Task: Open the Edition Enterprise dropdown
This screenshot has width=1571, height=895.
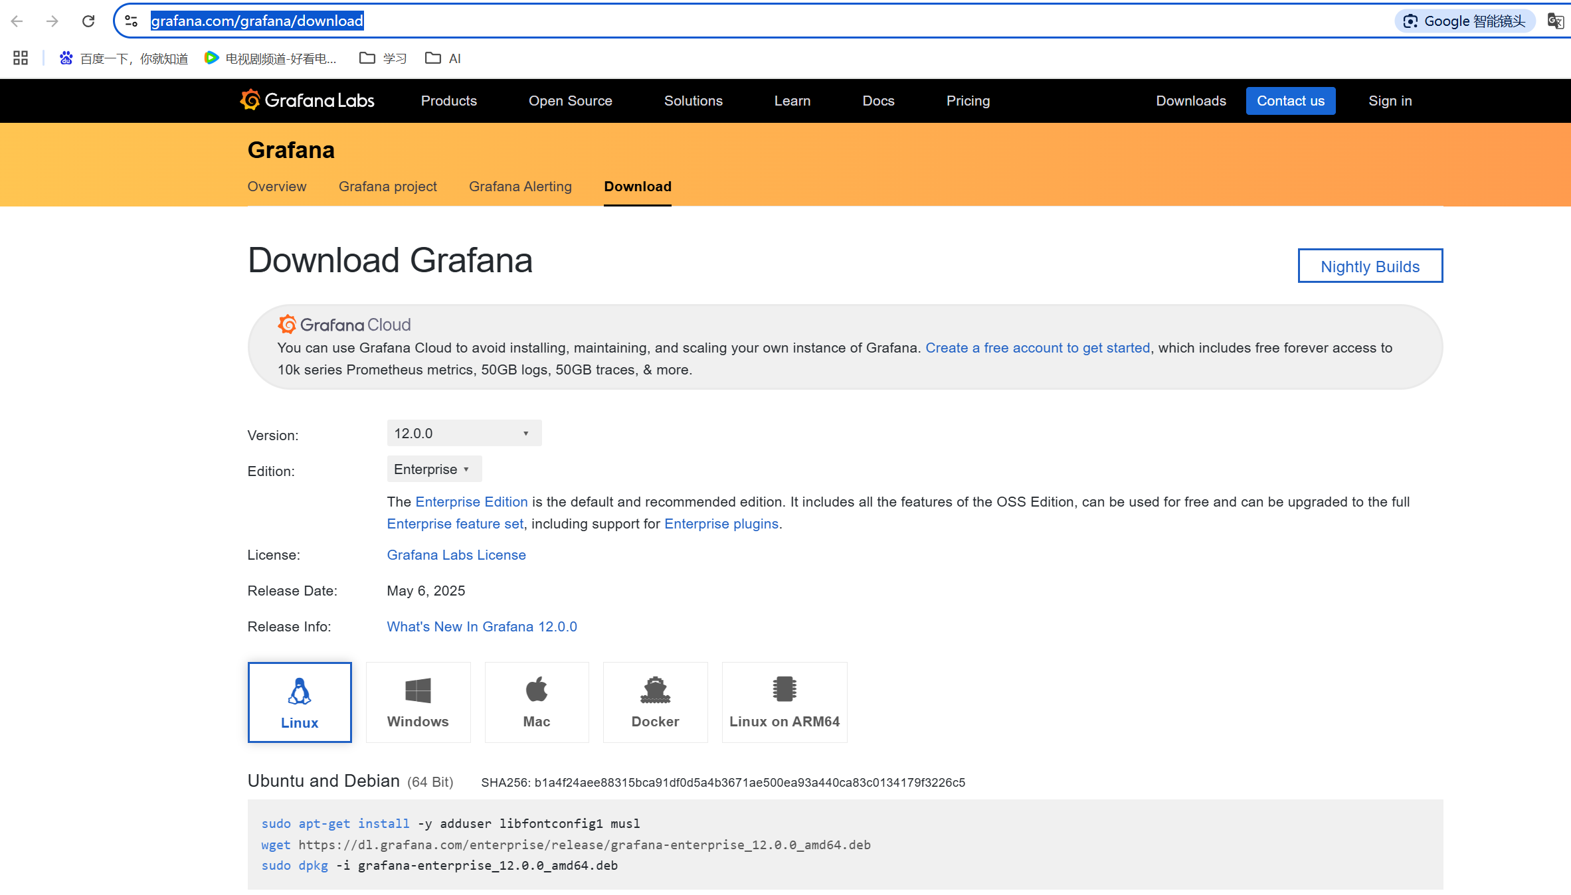Action: (x=434, y=469)
